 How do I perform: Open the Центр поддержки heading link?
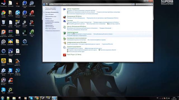tap(73, 9)
